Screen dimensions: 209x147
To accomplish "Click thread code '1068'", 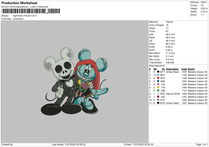I will [x=184, y=88].
